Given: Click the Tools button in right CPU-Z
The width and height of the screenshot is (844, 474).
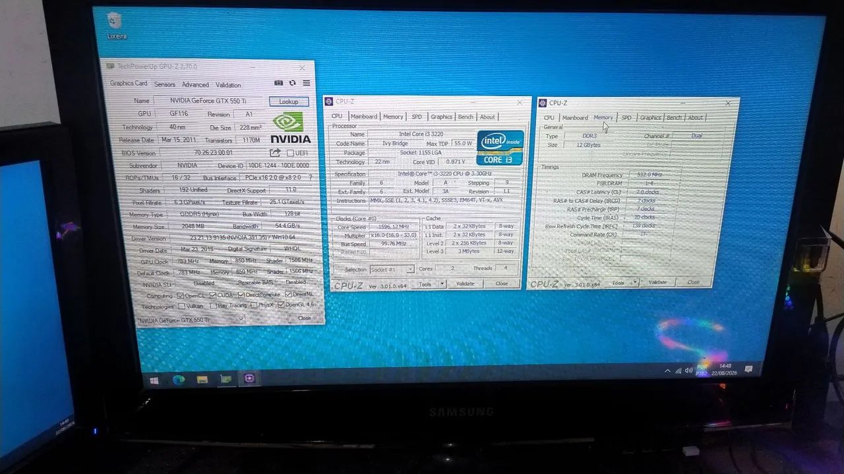Looking at the screenshot, I should pos(618,282).
